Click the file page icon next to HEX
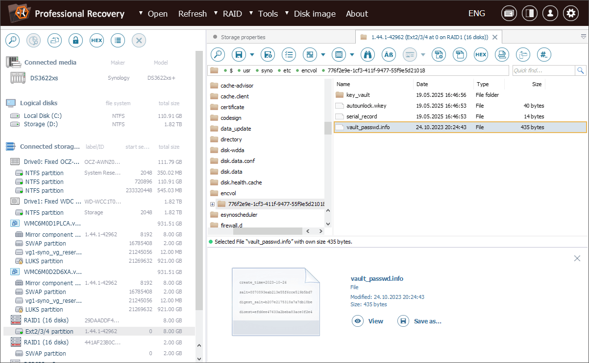Screen dimensions: 589x363 tap(460, 54)
